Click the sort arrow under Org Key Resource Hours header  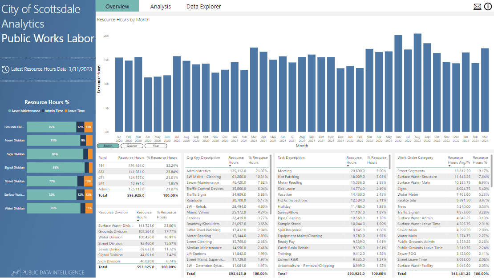pyautogui.click(x=230, y=166)
